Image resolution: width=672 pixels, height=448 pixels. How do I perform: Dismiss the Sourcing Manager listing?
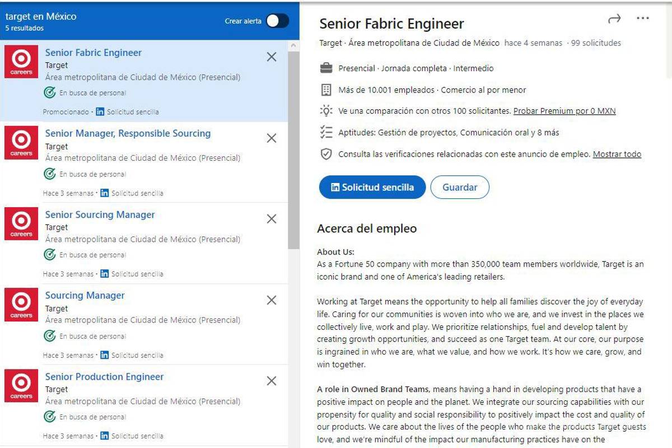click(271, 300)
